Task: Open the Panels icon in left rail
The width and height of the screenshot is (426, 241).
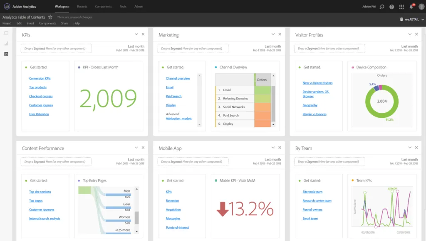Action: pyautogui.click(x=6, y=33)
